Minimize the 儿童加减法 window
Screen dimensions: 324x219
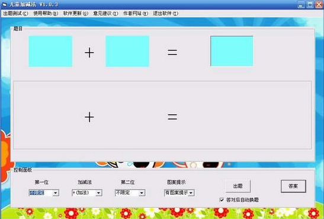coord(301,5)
